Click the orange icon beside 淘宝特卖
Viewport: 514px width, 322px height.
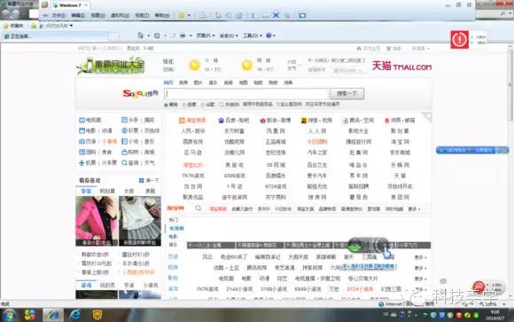click(x=182, y=121)
